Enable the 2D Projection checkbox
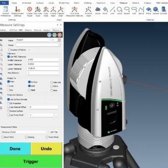Viewport: 168px width, 168px height. pos(8,103)
